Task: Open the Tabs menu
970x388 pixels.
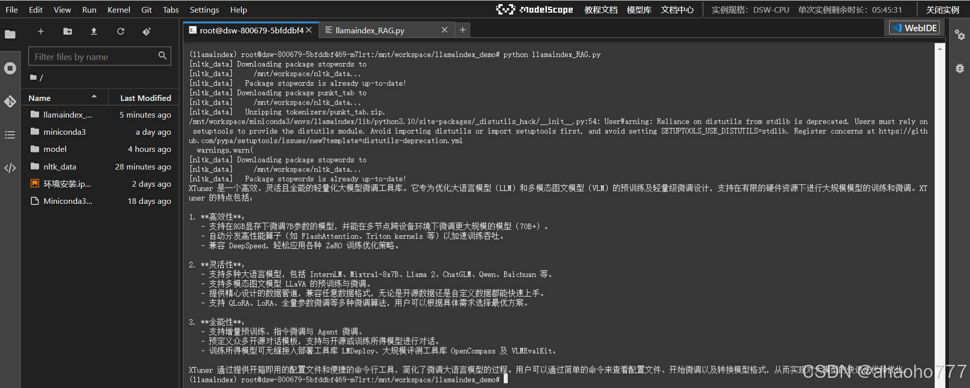Action: click(171, 10)
